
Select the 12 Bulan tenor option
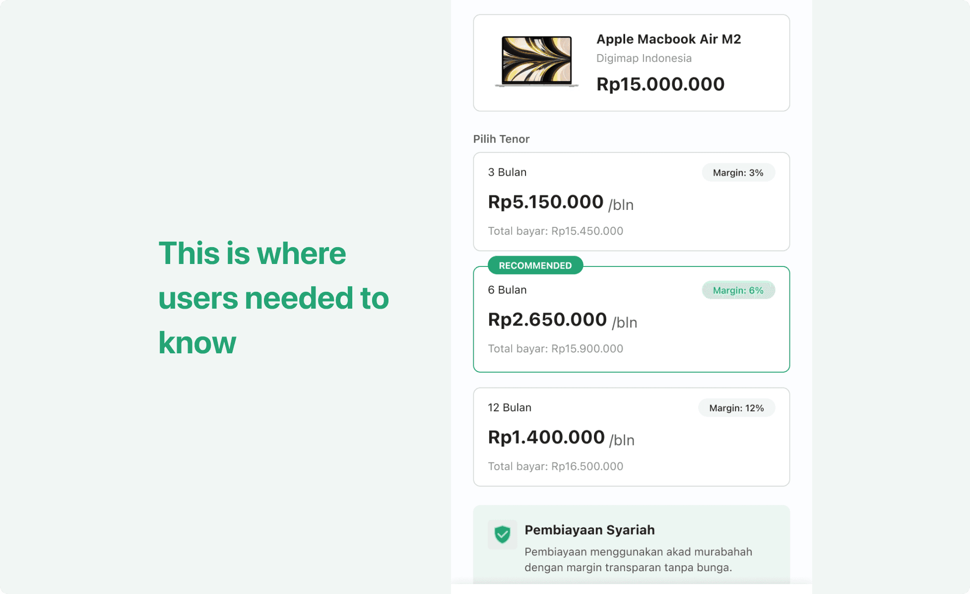pos(631,437)
